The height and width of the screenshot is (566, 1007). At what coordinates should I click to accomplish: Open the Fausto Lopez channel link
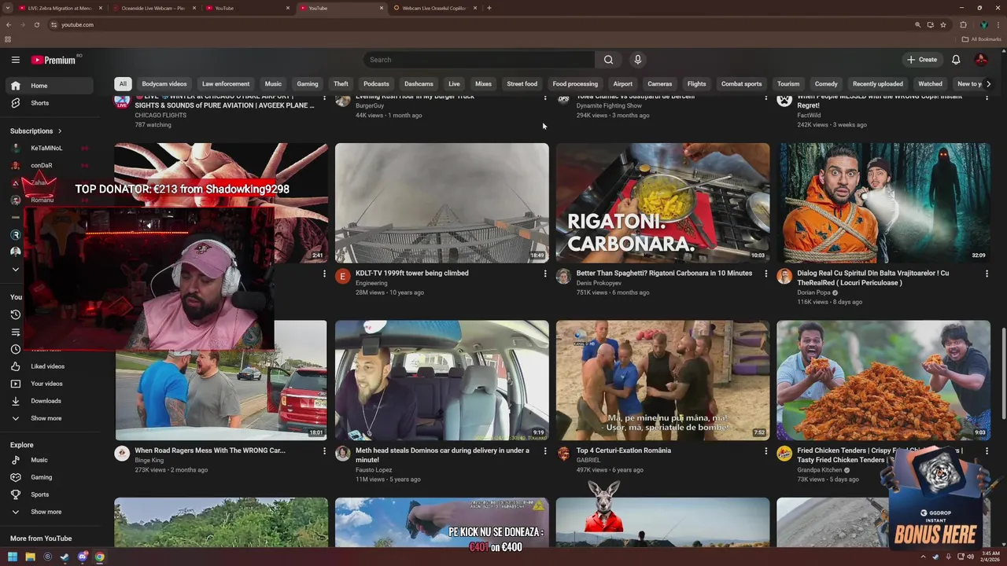[x=374, y=470]
